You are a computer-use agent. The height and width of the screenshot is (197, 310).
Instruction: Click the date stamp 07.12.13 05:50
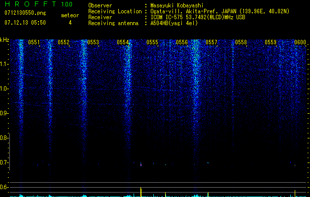tap(25, 23)
